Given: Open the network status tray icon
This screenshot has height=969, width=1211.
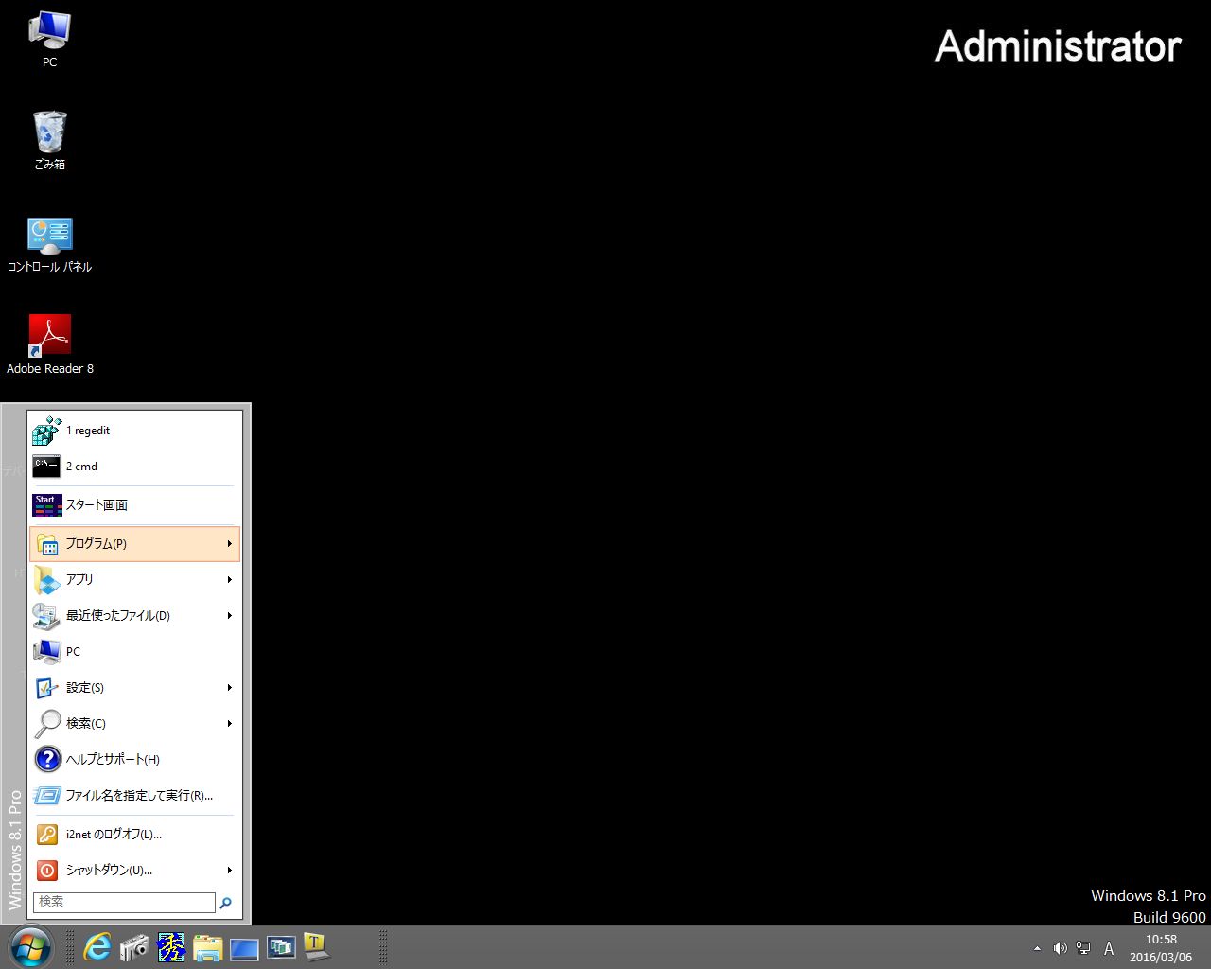Looking at the screenshot, I should pos(1083,948).
